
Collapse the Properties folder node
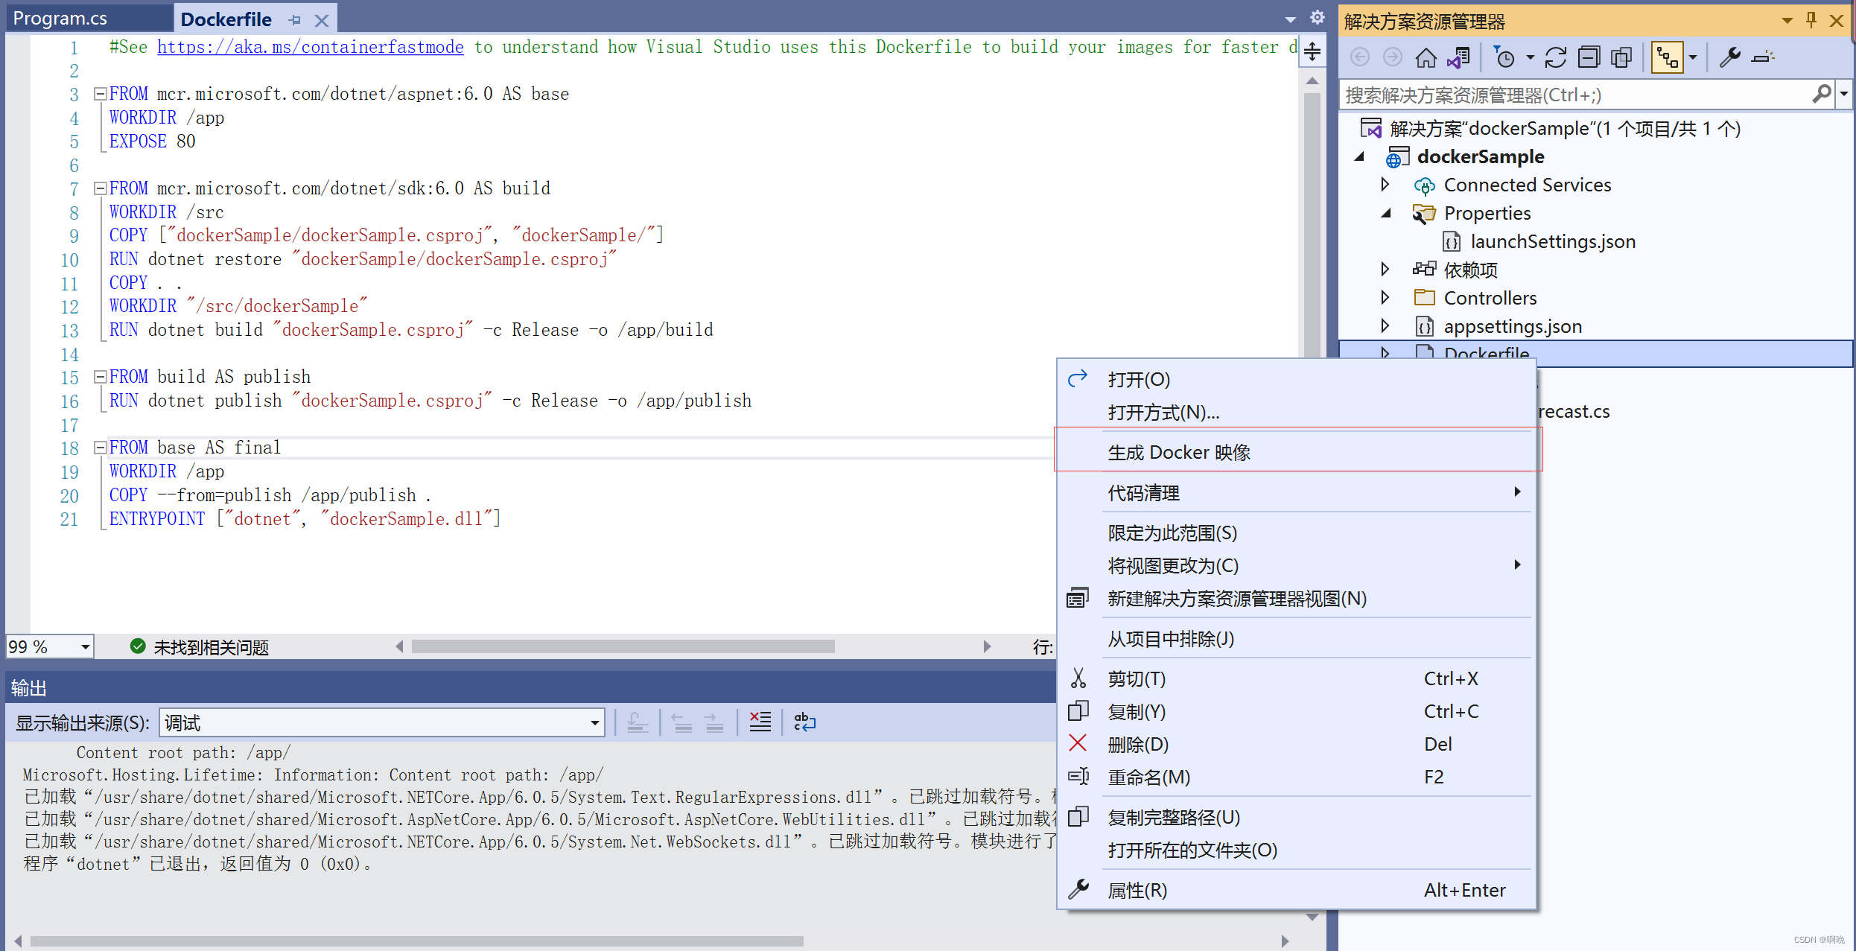[x=1385, y=214]
